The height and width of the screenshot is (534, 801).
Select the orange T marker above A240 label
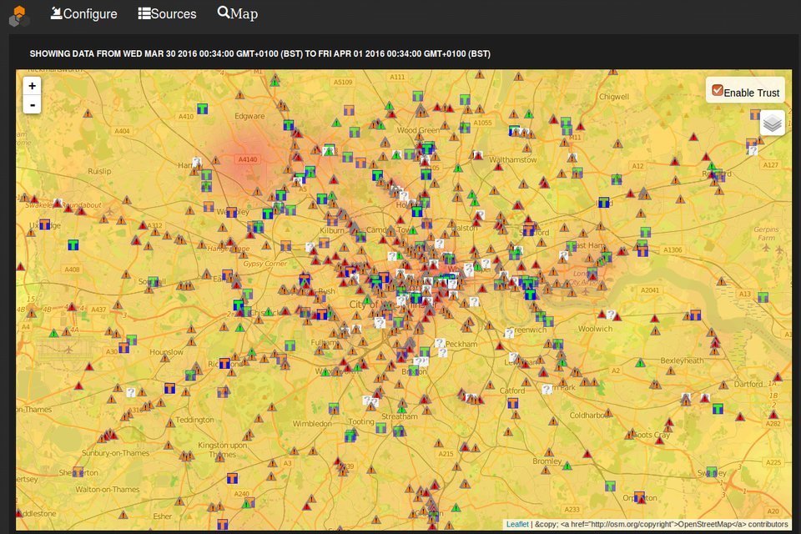click(233, 479)
